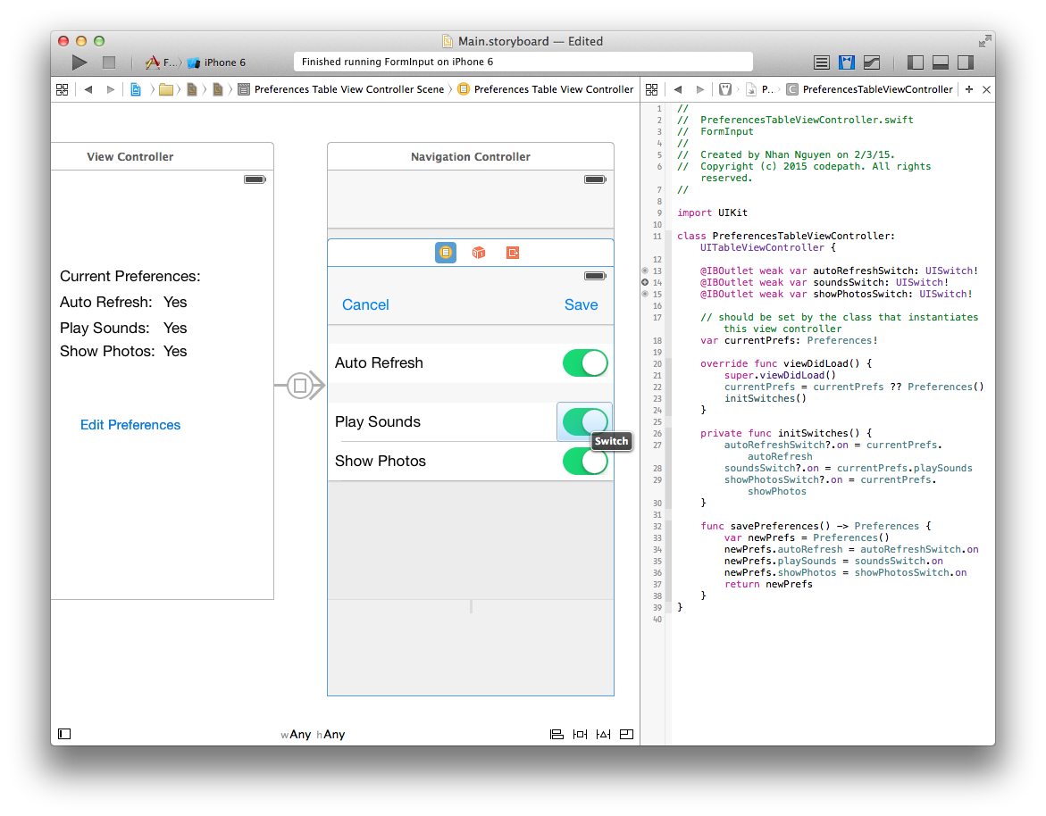Switch to the Assistant editor

(x=847, y=62)
